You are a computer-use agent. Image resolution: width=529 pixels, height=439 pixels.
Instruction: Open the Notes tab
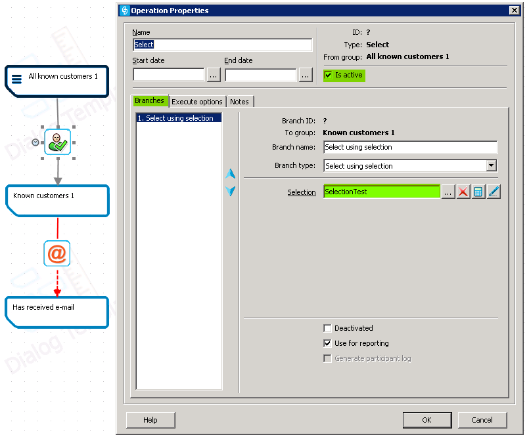(239, 102)
